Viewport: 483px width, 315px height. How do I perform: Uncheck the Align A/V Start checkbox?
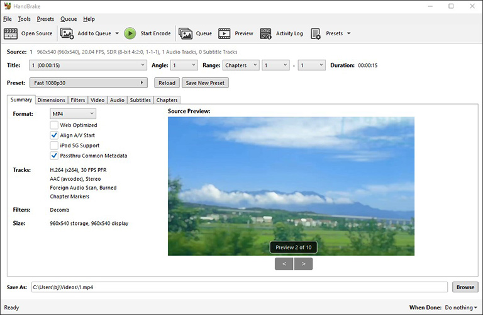54,135
